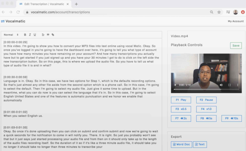Click browser forward arrow

[11, 12]
